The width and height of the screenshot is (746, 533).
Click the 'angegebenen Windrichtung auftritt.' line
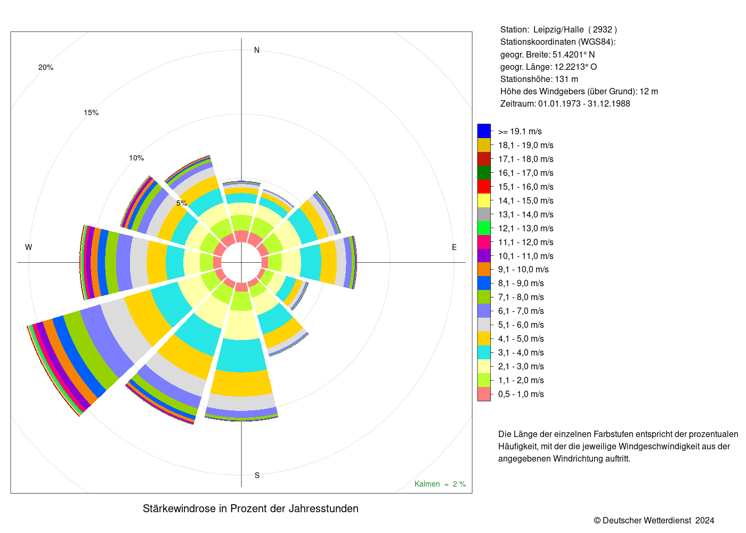click(564, 459)
